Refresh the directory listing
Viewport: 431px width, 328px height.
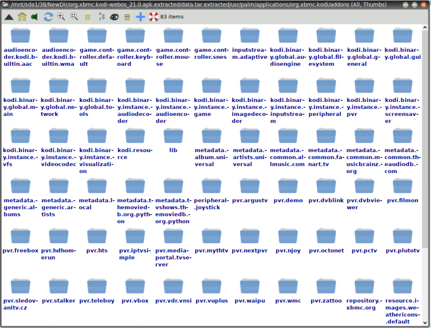point(48,17)
